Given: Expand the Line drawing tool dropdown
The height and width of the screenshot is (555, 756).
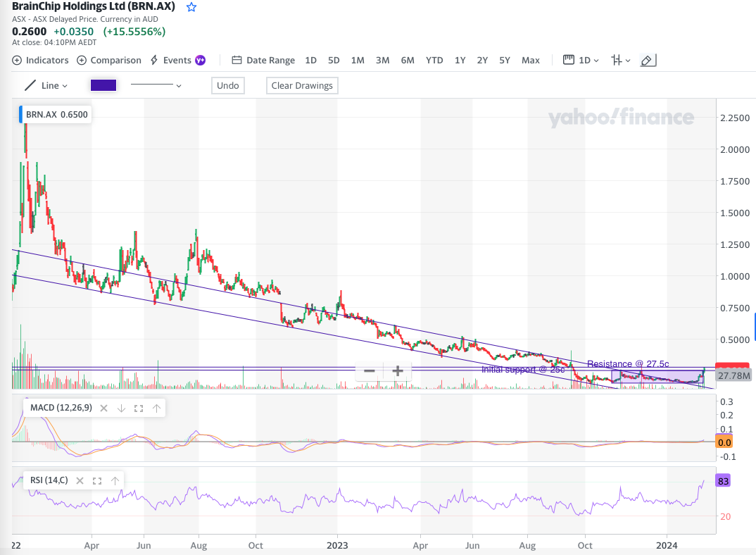Looking at the screenshot, I should click(x=46, y=85).
